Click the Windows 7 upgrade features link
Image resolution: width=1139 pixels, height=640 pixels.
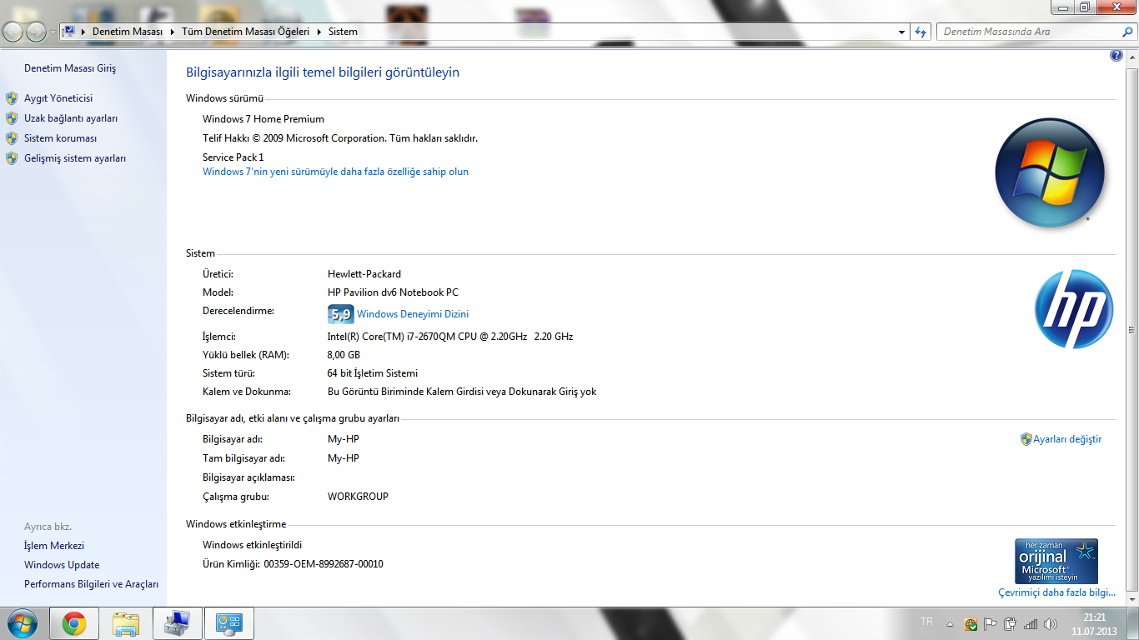(x=335, y=172)
